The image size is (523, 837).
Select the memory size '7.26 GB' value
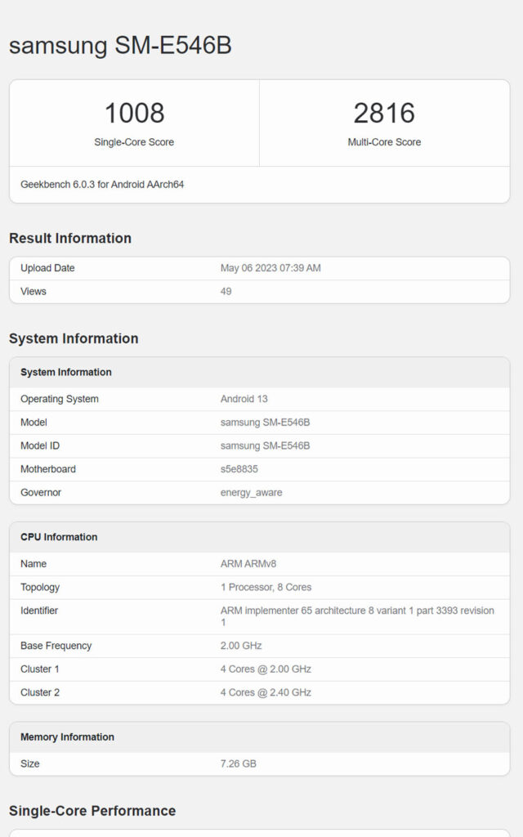(x=239, y=764)
